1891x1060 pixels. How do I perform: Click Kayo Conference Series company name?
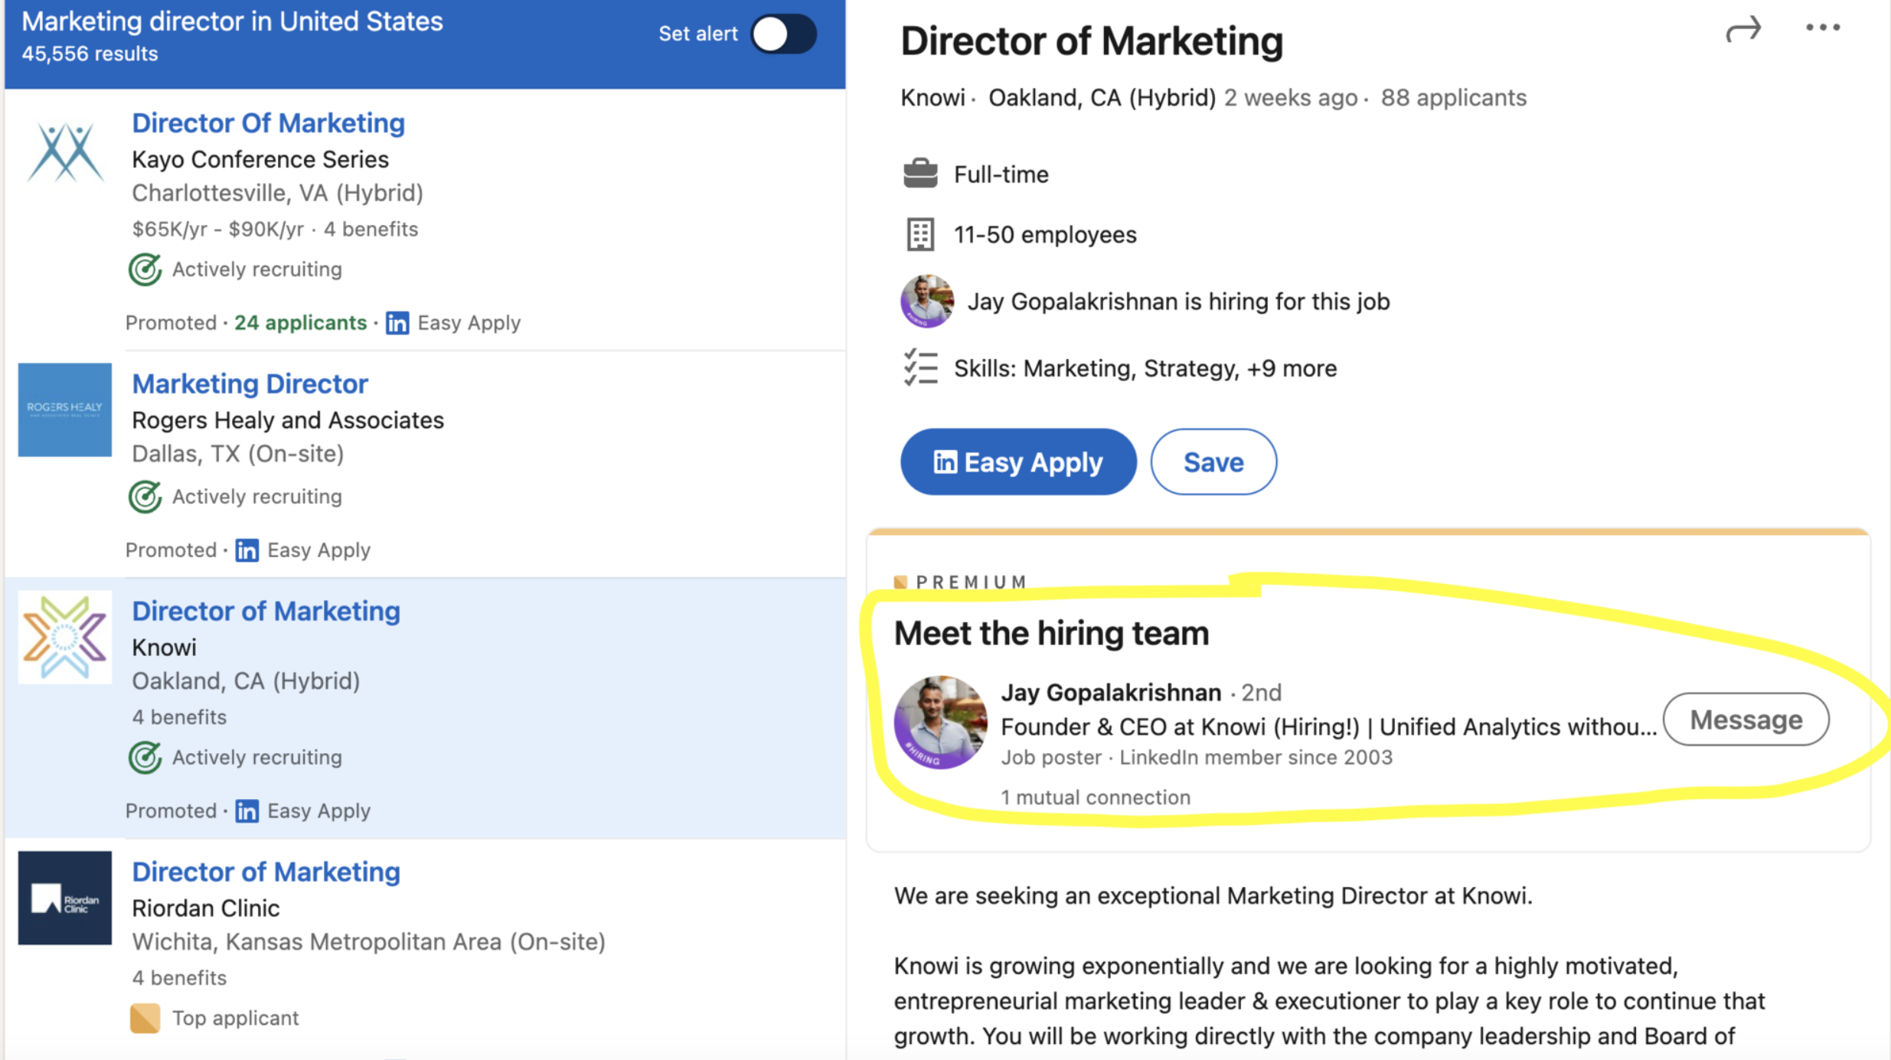[x=260, y=159]
